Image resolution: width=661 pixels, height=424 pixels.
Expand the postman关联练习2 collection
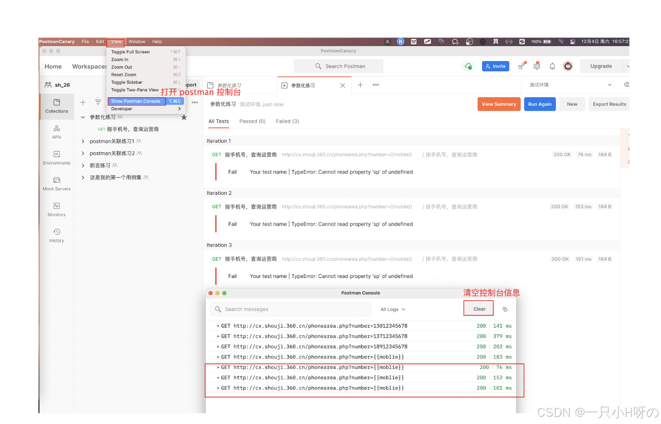83,154
